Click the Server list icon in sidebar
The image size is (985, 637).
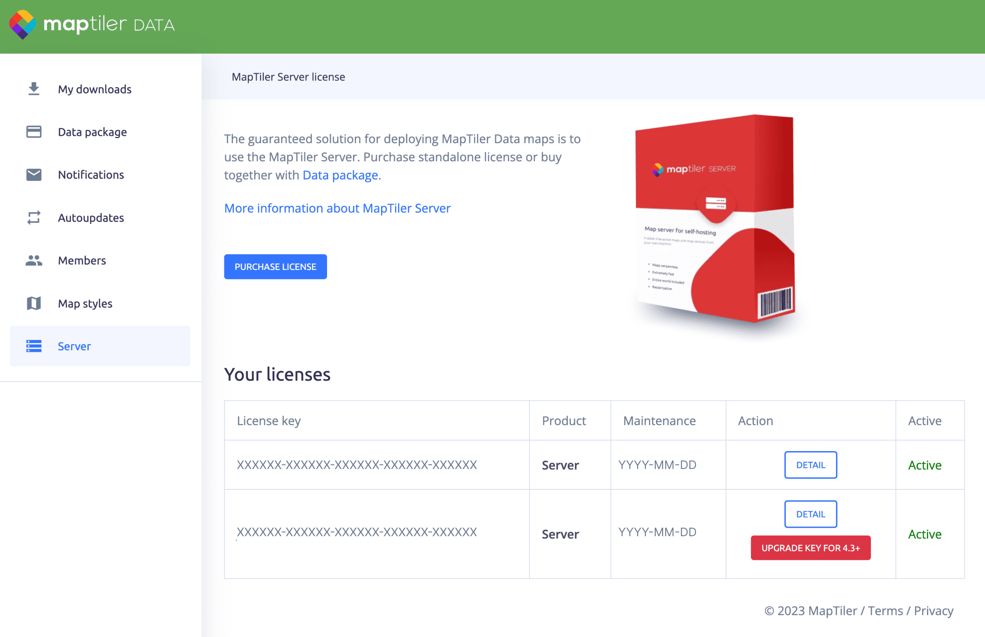point(34,346)
